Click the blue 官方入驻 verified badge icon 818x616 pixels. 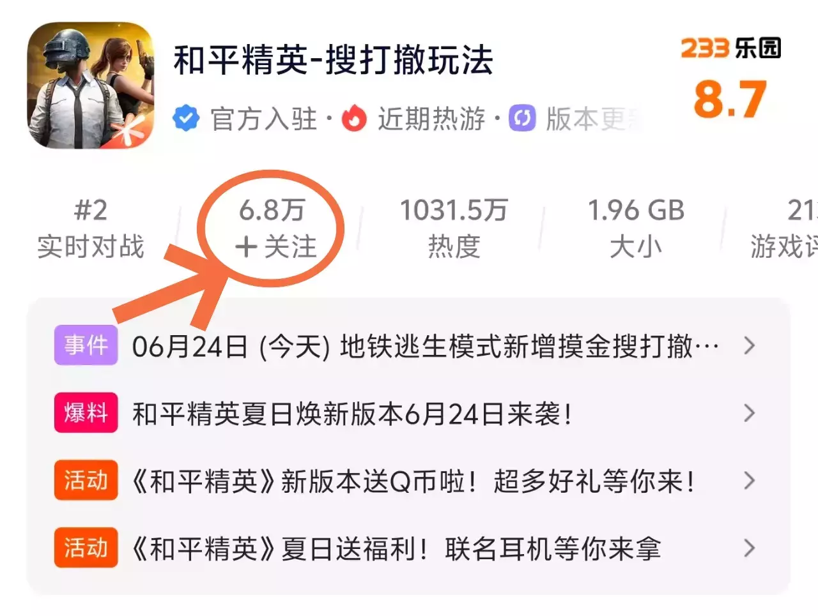(186, 119)
